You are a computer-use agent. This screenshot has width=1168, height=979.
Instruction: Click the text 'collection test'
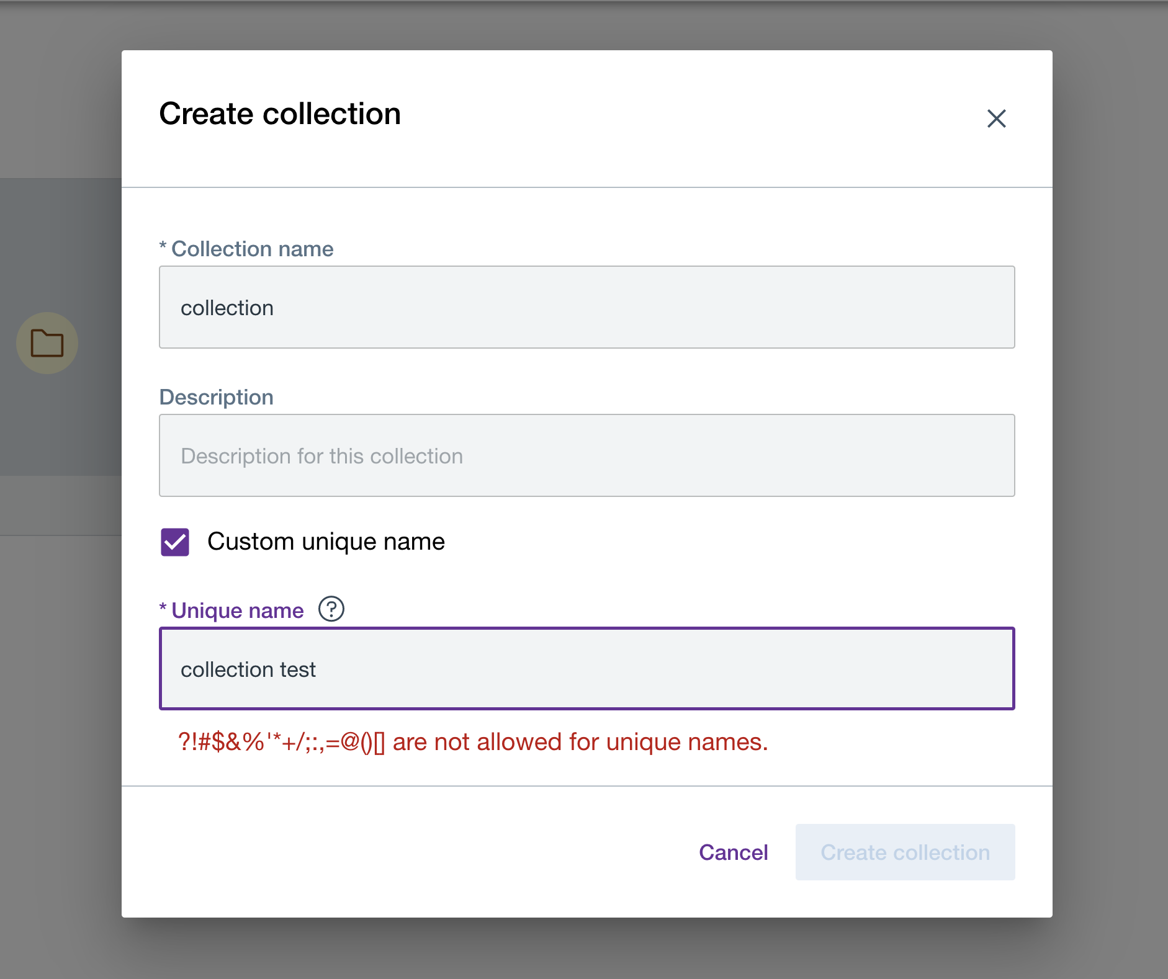[248, 669]
